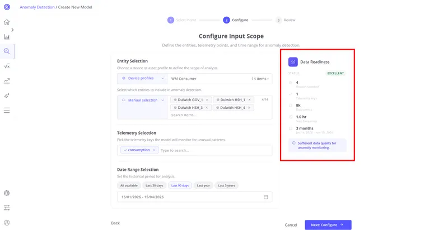Select the Last 3 years range
Screen dimensions: 448x230
[227, 185]
